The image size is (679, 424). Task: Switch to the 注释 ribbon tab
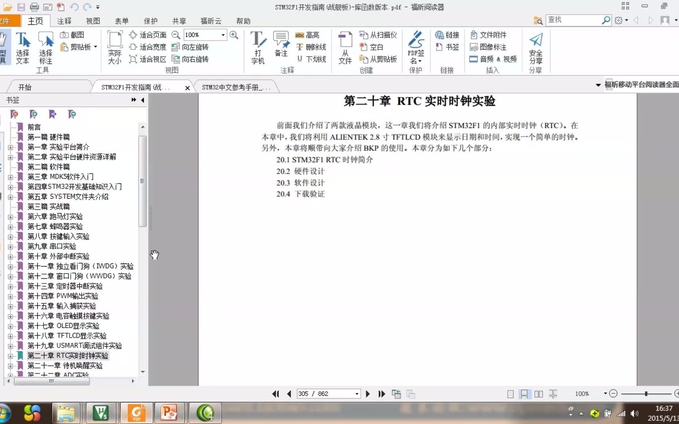64,21
